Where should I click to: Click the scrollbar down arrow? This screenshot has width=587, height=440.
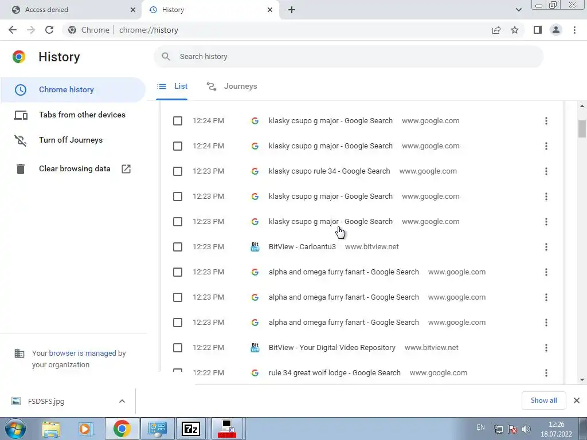tap(582, 380)
